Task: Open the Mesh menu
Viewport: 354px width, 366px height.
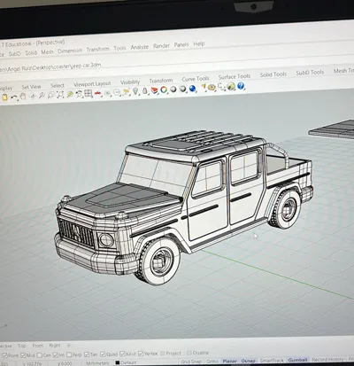Action: coord(47,52)
